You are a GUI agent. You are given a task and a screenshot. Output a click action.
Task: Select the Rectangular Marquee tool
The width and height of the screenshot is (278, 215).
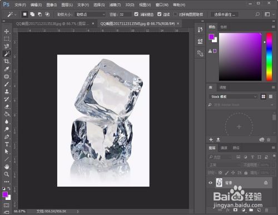(7, 39)
